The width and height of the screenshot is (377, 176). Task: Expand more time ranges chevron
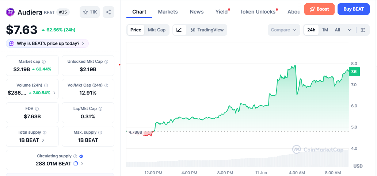[x=350, y=30]
